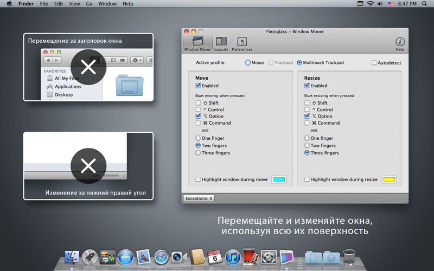The height and width of the screenshot is (271, 434).
Task: Open the App Store Dock icon
Action: [125, 257]
